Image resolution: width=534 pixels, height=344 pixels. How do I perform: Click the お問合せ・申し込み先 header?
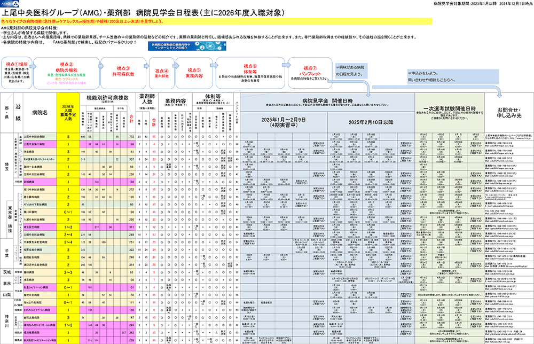coord(509,113)
